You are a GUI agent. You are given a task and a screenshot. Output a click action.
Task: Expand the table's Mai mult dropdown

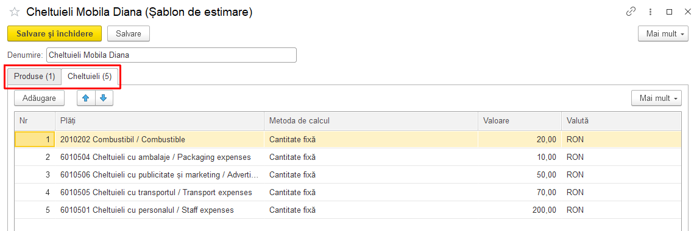(656, 98)
